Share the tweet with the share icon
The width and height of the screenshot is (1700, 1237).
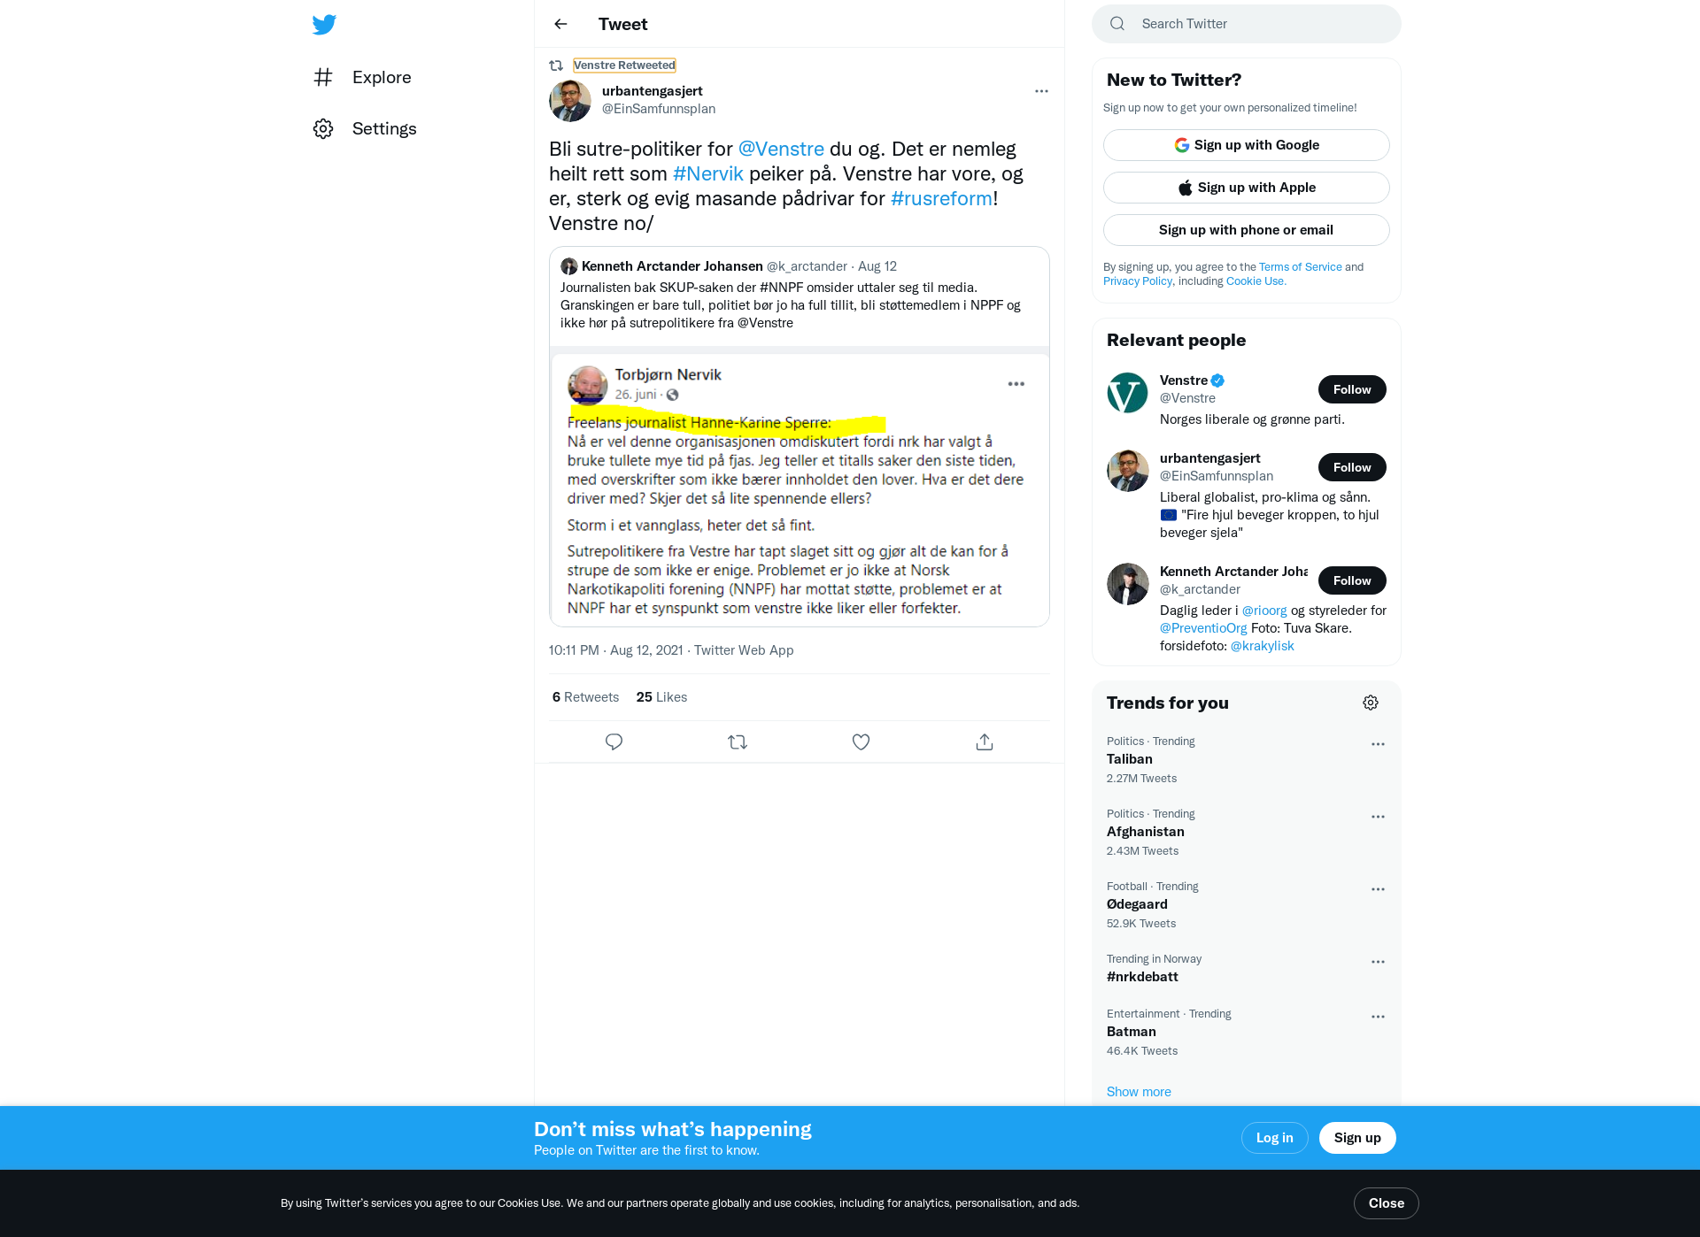click(985, 741)
